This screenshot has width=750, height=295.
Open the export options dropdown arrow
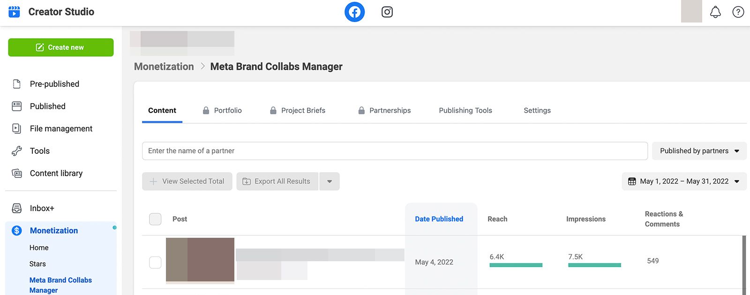(330, 182)
